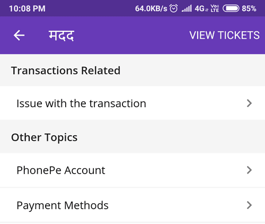This screenshot has width=265, height=224.
Task: Tap the 10:08 PM clock
Action: click(x=27, y=8)
